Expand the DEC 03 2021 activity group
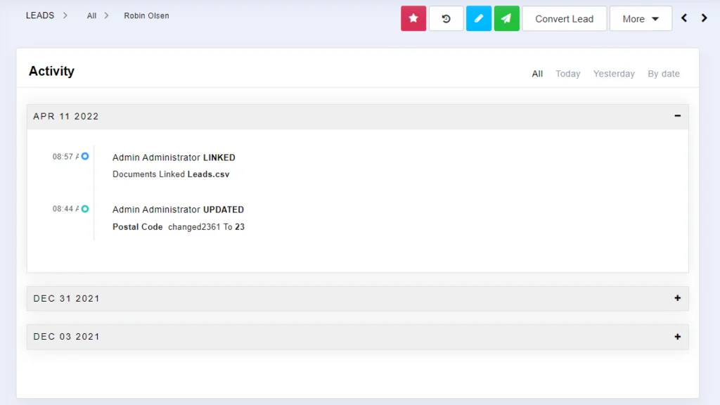This screenshot has width=720, height=405. point(677,336)
